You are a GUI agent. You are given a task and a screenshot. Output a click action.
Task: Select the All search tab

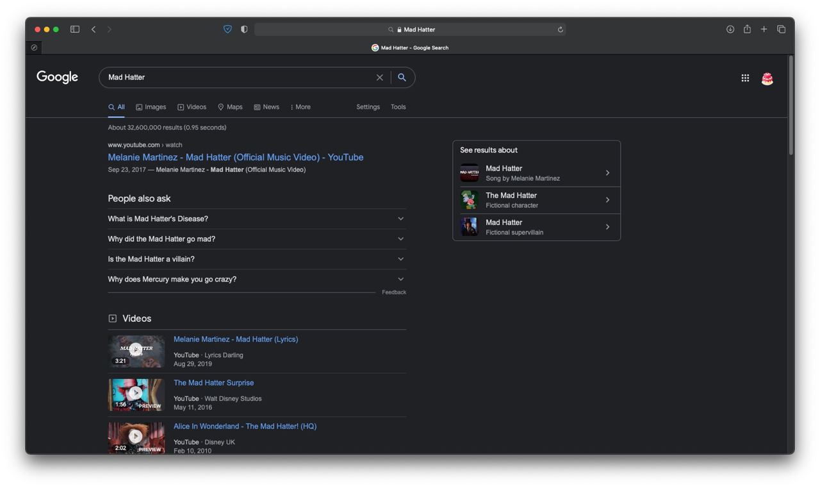click(116, 107)
